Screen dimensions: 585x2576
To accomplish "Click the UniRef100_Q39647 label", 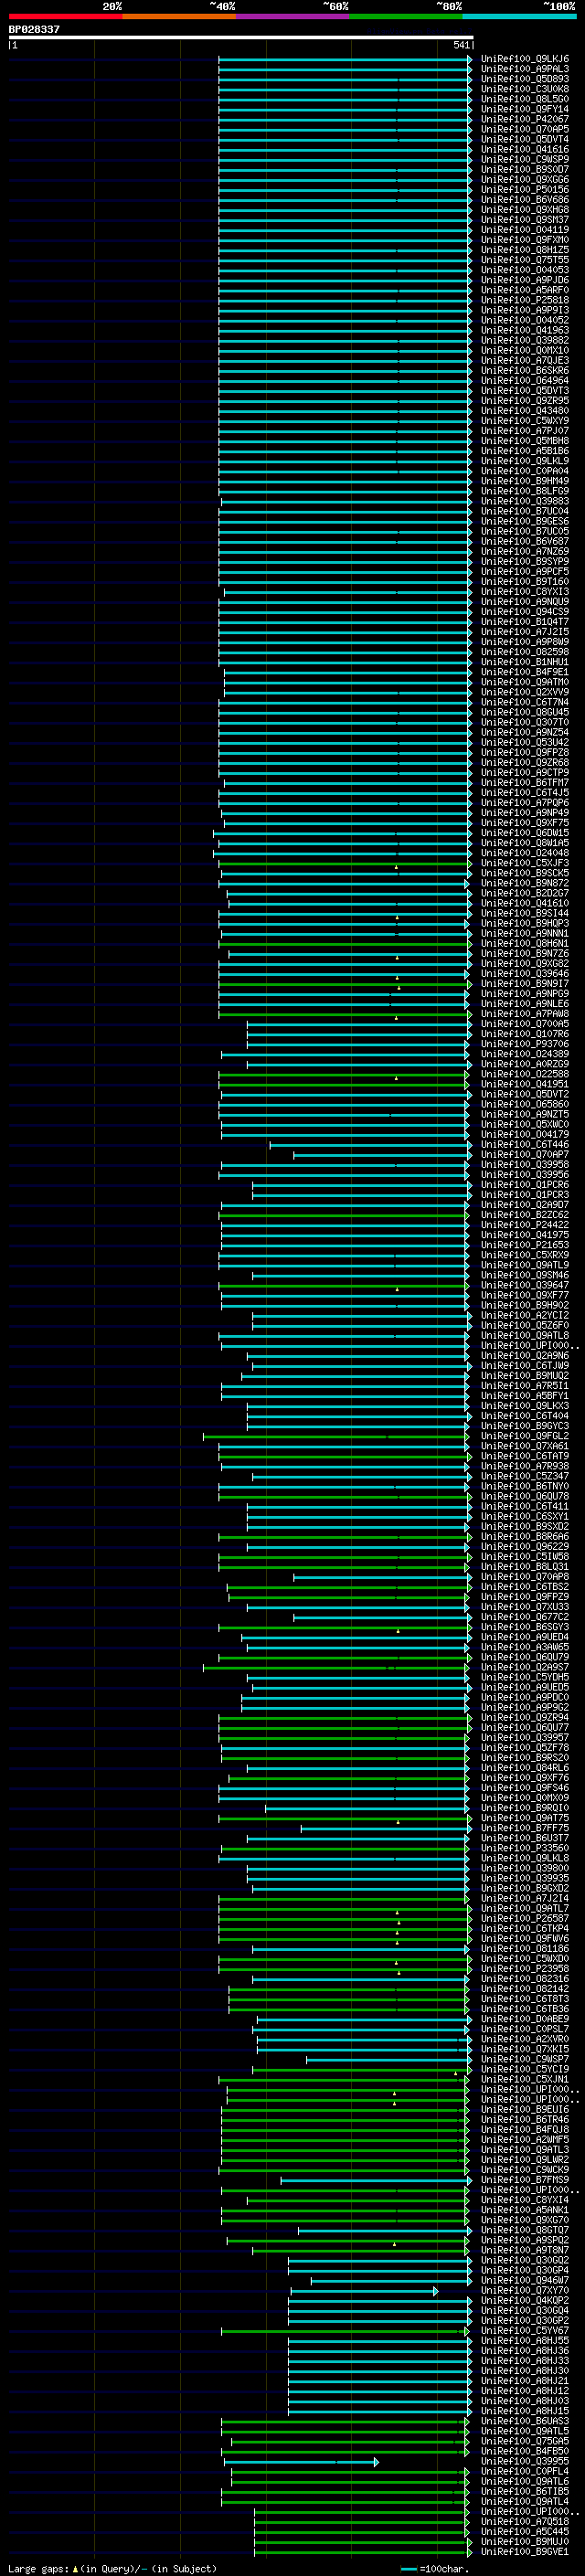I will (x=525, y=1286).
